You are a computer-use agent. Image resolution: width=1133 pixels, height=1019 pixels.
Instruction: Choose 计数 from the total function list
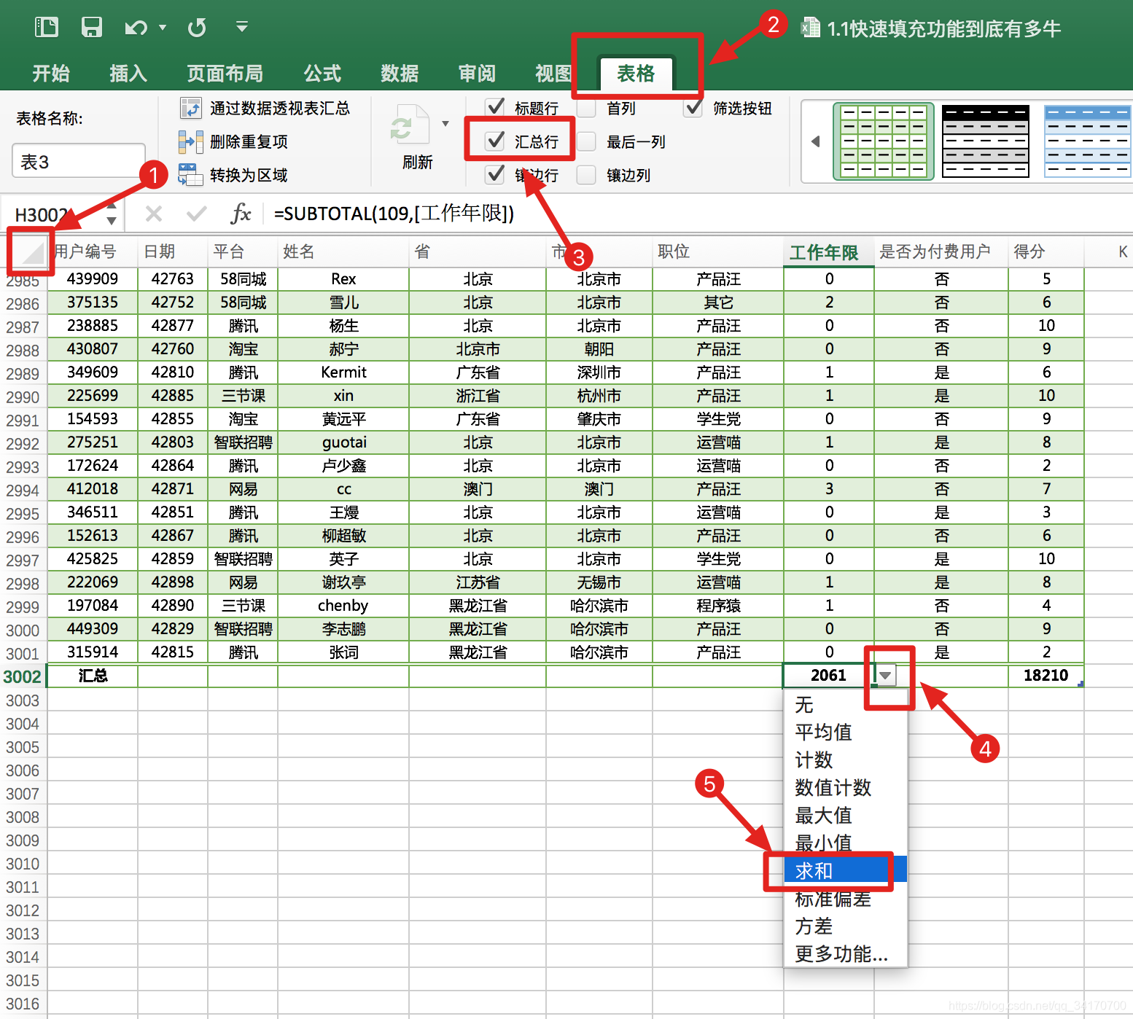tap(846, 760)
